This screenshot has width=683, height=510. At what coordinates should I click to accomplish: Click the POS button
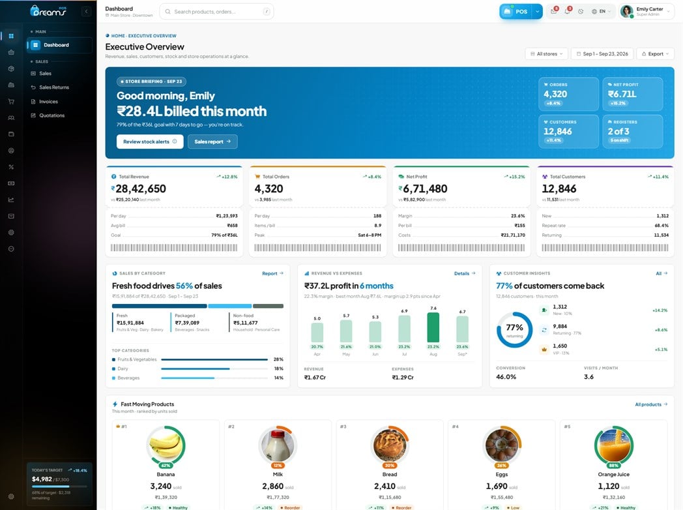[517, 11]
